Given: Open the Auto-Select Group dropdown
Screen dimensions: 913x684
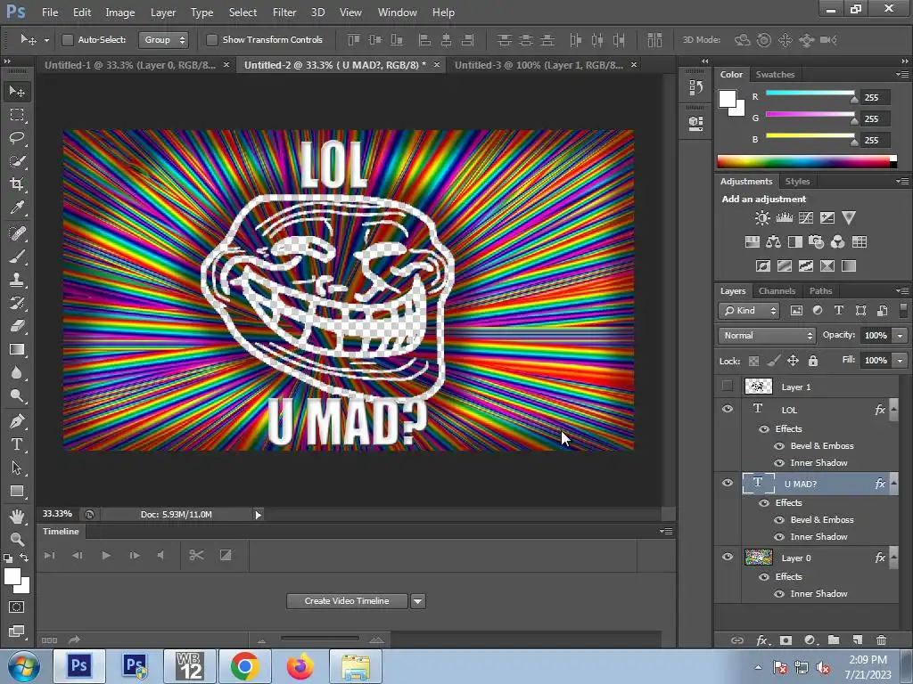Looking at the screenshot, I should pyautogui.click(x=164, y=39).
